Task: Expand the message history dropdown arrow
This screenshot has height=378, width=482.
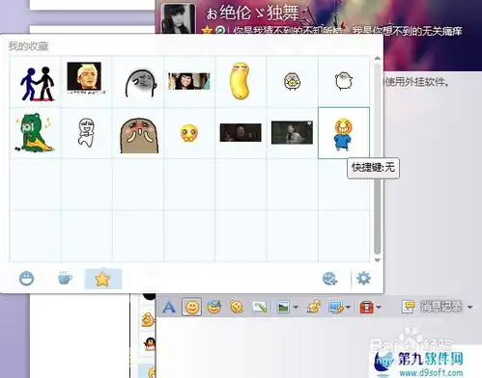Action: (x=470, y=307)
